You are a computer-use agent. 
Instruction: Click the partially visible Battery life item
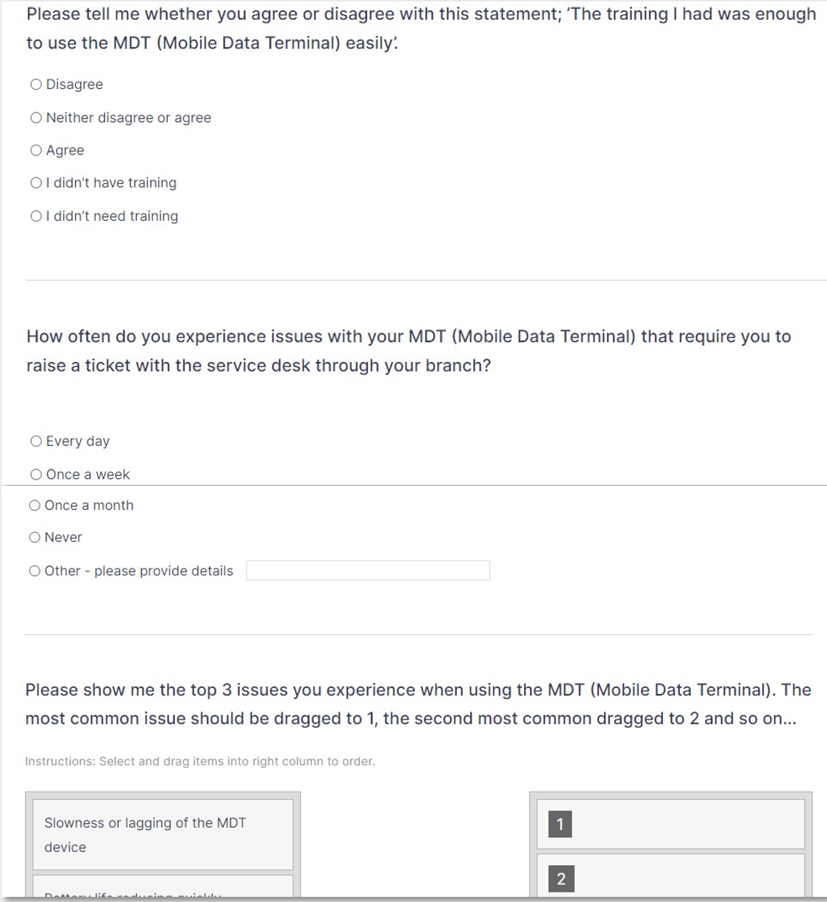coord(163,890)
